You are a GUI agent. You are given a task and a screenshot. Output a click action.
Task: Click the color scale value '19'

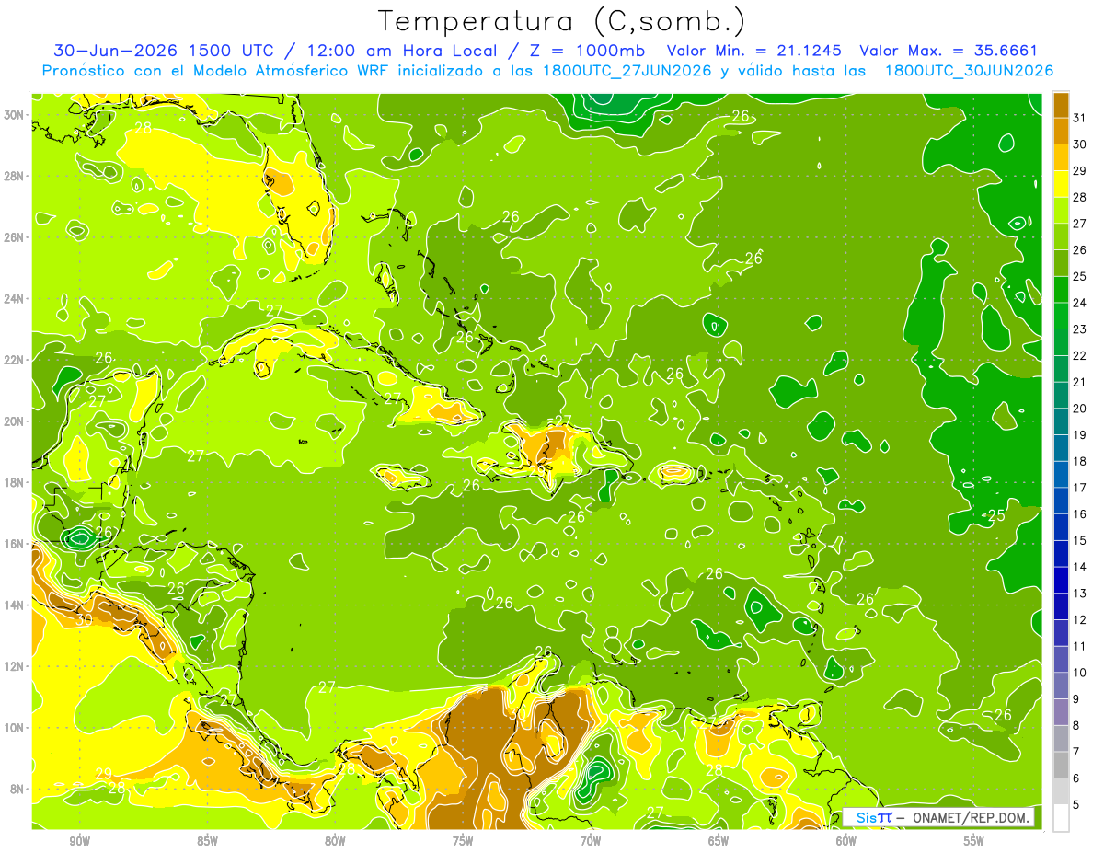click(x=1080, y=434)
